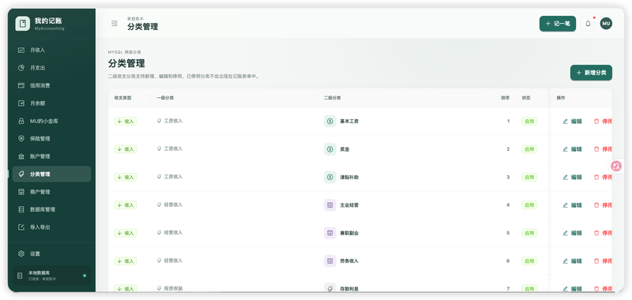This screenshot has width=632, height=300.
Task: Open notifications with the bell icon
Action: [x=588, y=24]
